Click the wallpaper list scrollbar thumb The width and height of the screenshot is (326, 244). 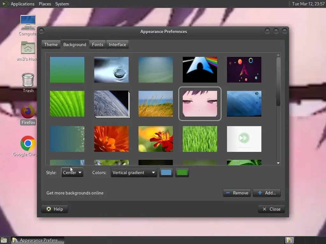pos(278,81)
